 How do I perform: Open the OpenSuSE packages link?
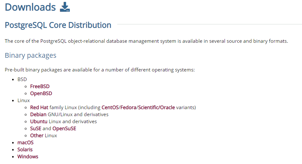click(64, 129)
